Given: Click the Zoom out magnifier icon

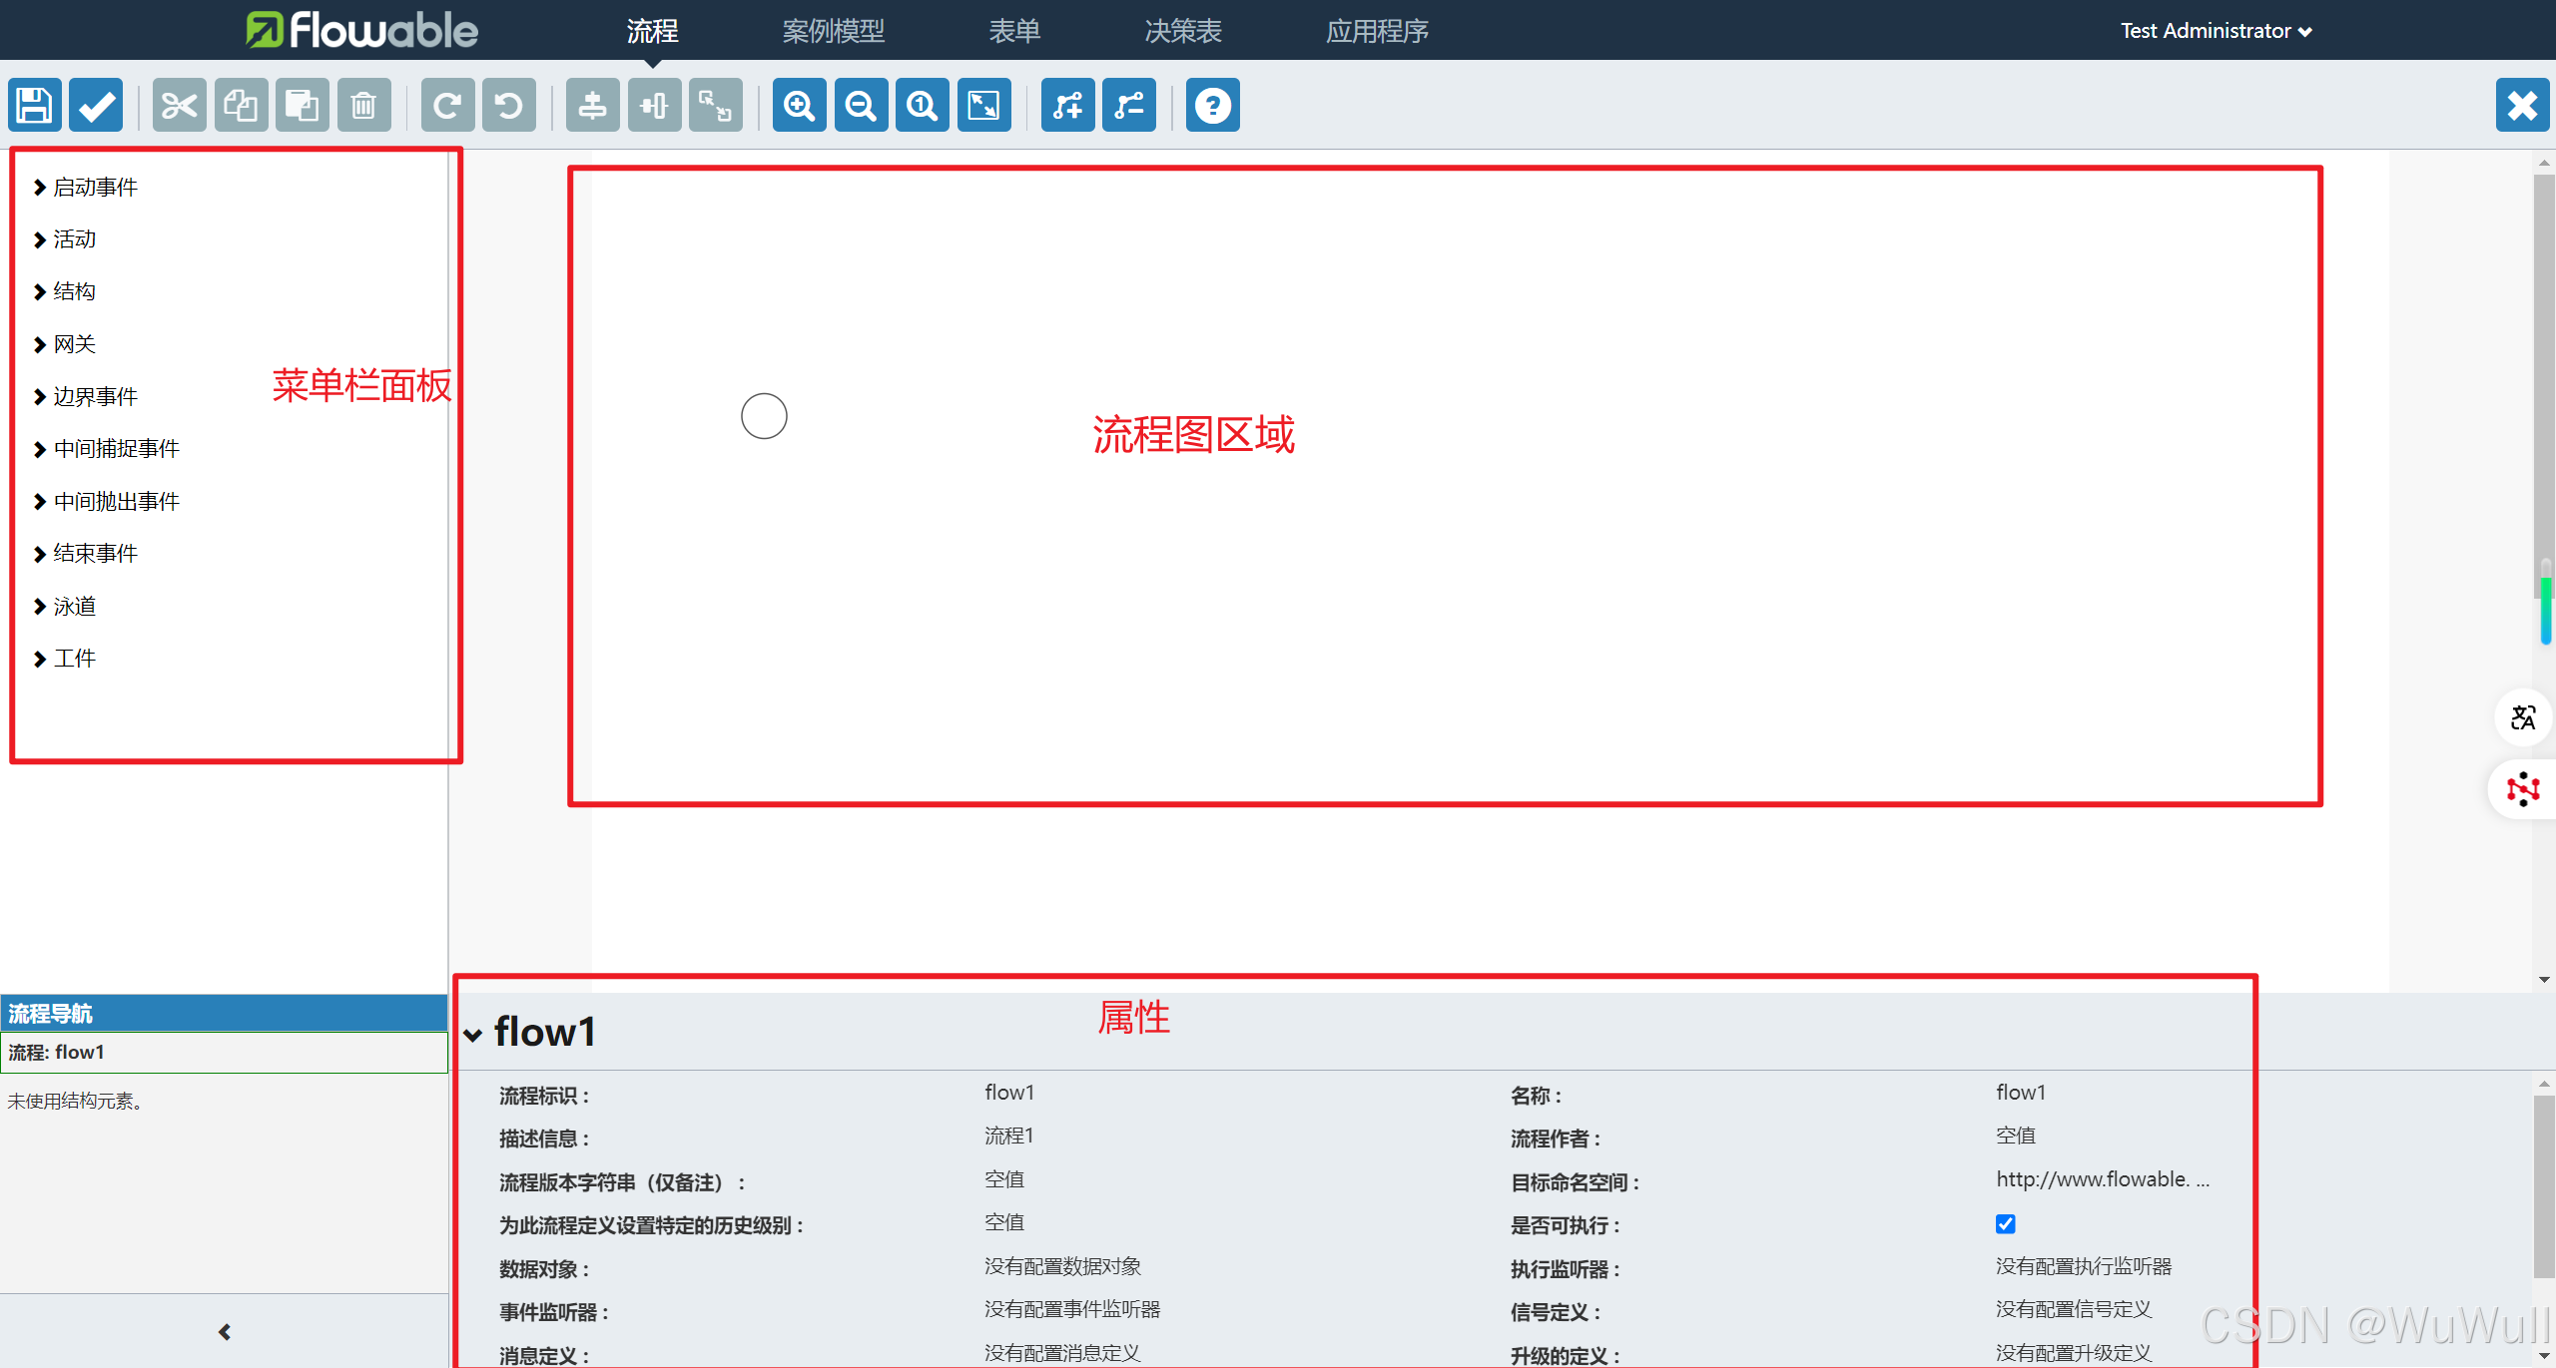Looking at the screenshot, I should click(861, 105).
